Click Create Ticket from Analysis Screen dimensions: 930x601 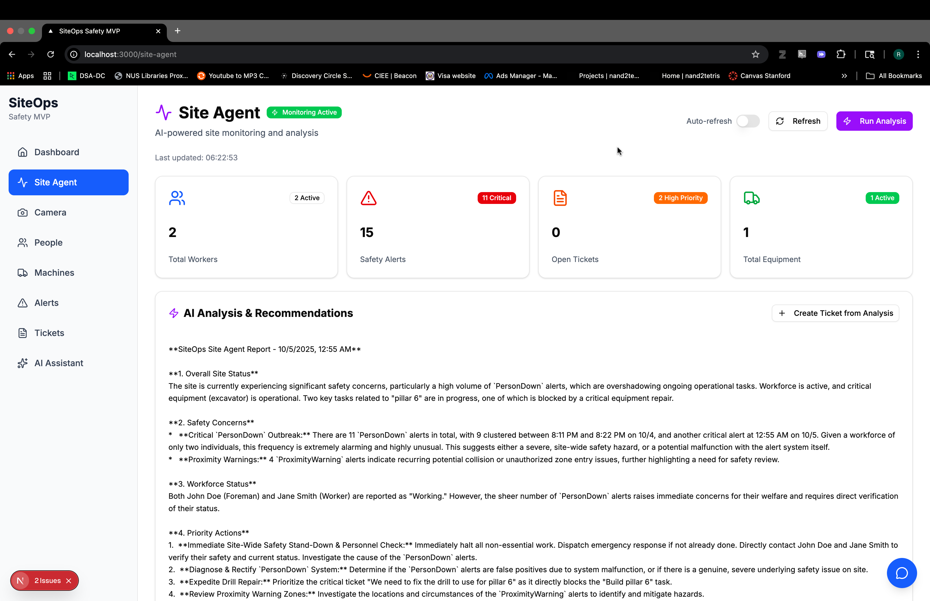click(x=835, y=313)
